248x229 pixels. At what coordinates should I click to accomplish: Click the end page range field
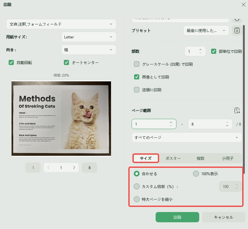(x=210, y=124)
